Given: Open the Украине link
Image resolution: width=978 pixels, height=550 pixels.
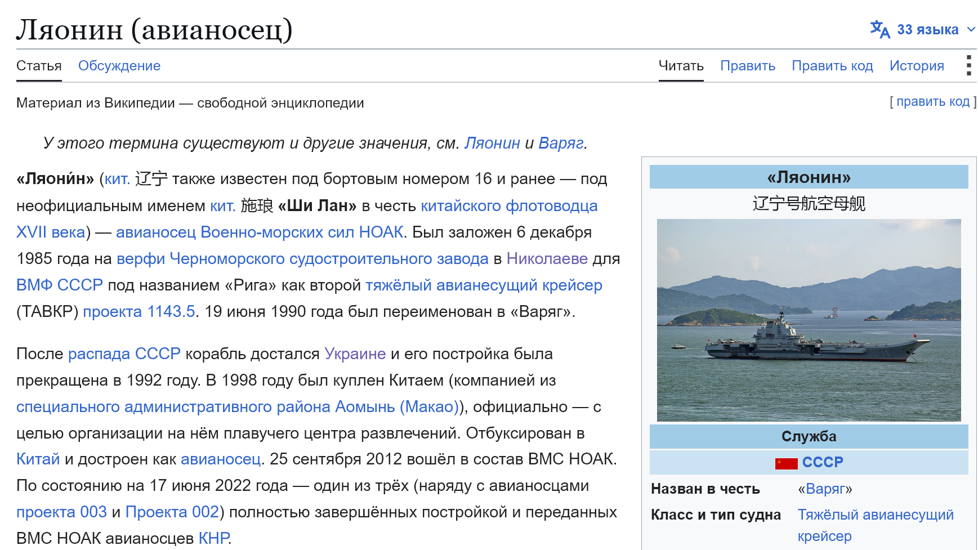Looking at the screenshot, I should click(x=355, y=354).
